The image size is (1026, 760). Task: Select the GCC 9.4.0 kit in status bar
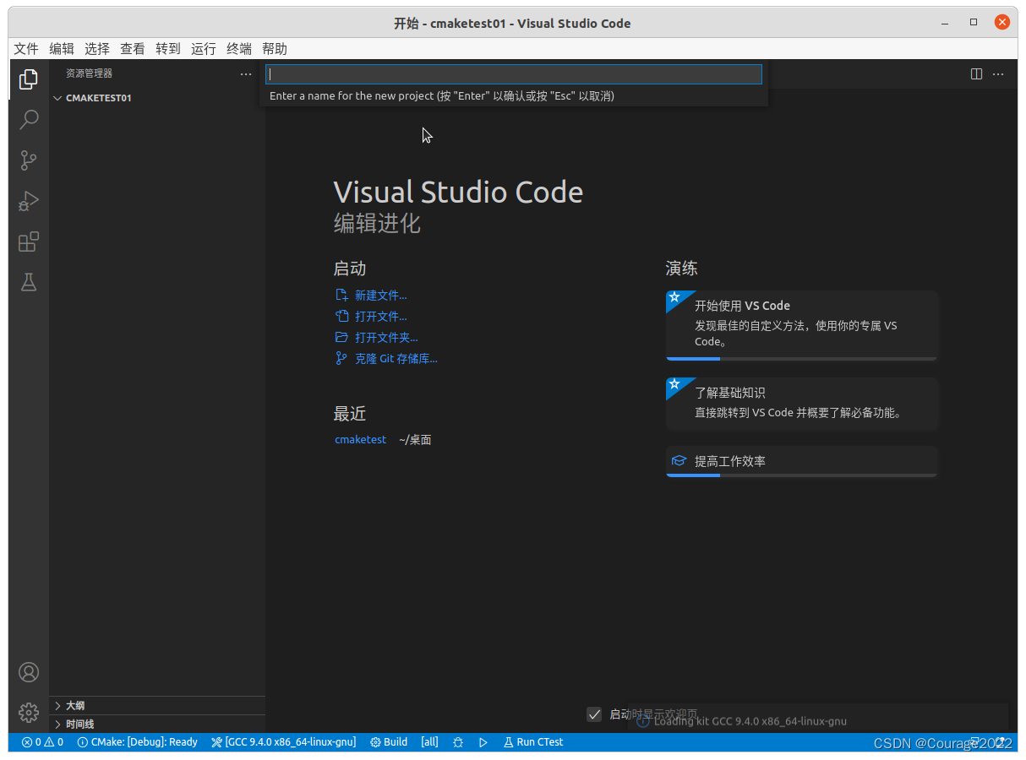coord(283,742)
